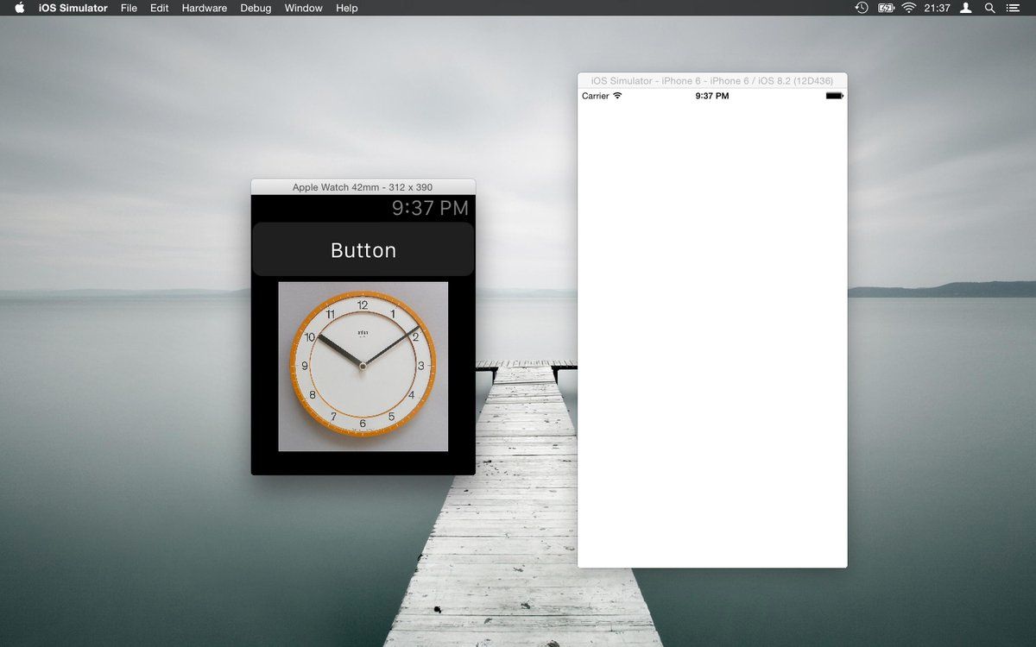This screenshot has height=647, width=1036.
Task: Click the menu bar clock showing 21:37
Action: (937, 8)
